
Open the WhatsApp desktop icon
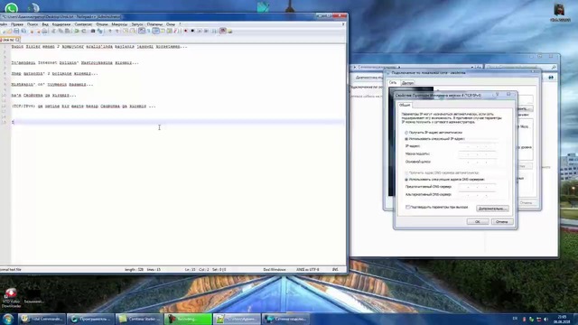11,7
